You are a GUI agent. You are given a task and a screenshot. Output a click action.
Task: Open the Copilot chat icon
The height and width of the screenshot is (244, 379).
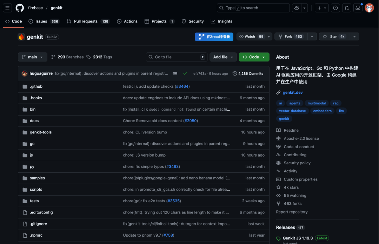tap(296, 8)
